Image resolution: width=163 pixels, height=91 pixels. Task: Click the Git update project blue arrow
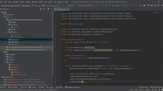(127, 5)
